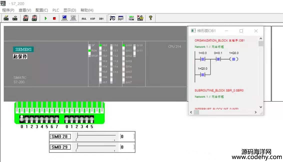Toggle the program state monitoring icon
This screenshot has width=283, height=162.
[x=112, y=18]
